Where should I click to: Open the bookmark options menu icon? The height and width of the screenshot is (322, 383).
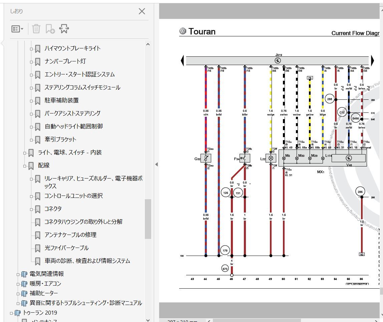(17, 29)
